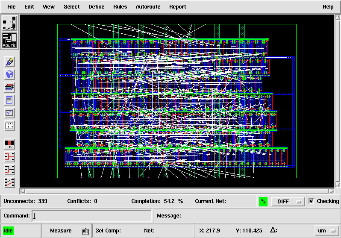341x238 pixels.
Task: Select the lower net routing icon
Action: (9, 170)
